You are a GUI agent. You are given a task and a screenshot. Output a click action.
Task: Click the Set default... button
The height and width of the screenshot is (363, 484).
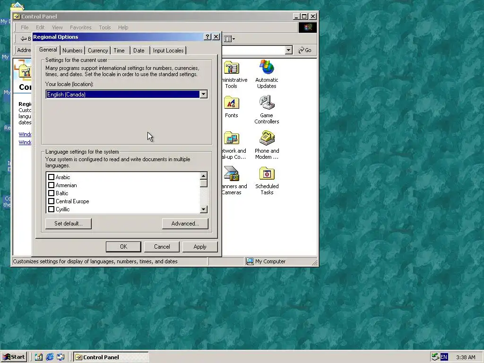(69, 224)
